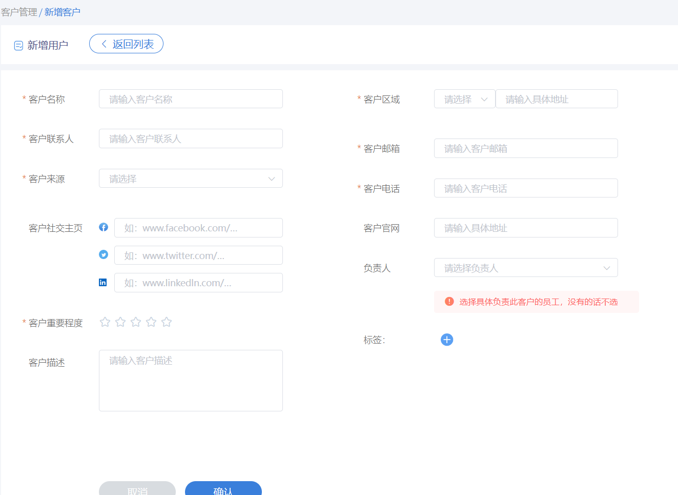Focus the Twitter URL input field
The height and width of the screenshot is (495, 678).
tap(198, 255)
